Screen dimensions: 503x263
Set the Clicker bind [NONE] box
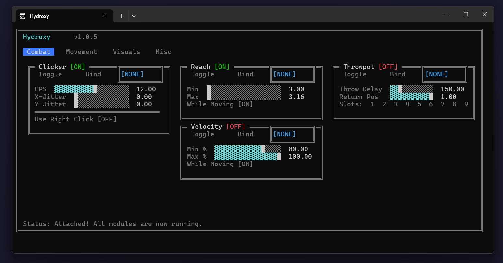(x=140, y=74)
